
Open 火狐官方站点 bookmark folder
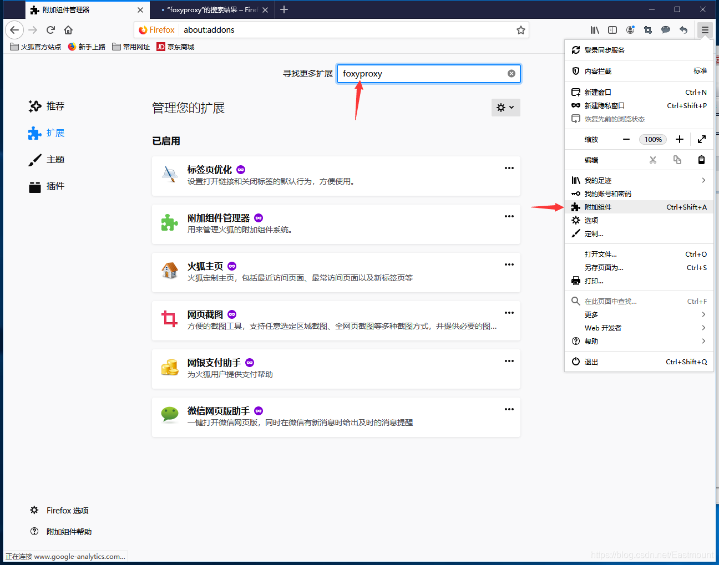pos(36,47)
